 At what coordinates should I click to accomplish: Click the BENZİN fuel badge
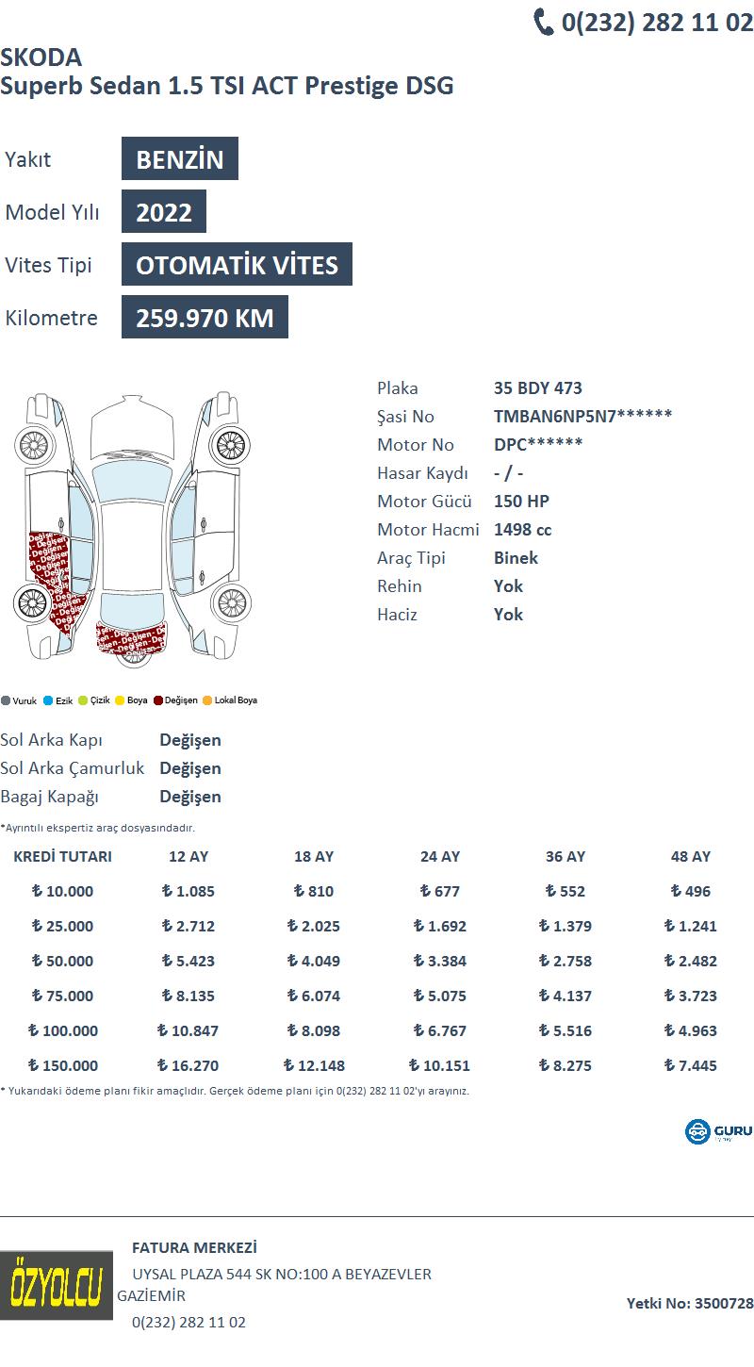coord(180,158)
